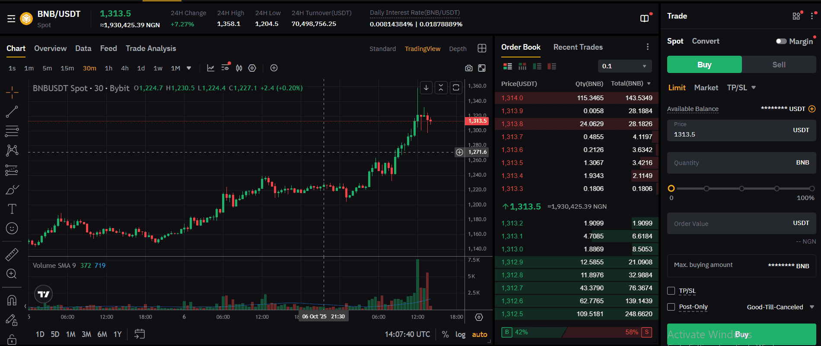Switch to the Trade Analysis tab

click(x=151, y=48)
